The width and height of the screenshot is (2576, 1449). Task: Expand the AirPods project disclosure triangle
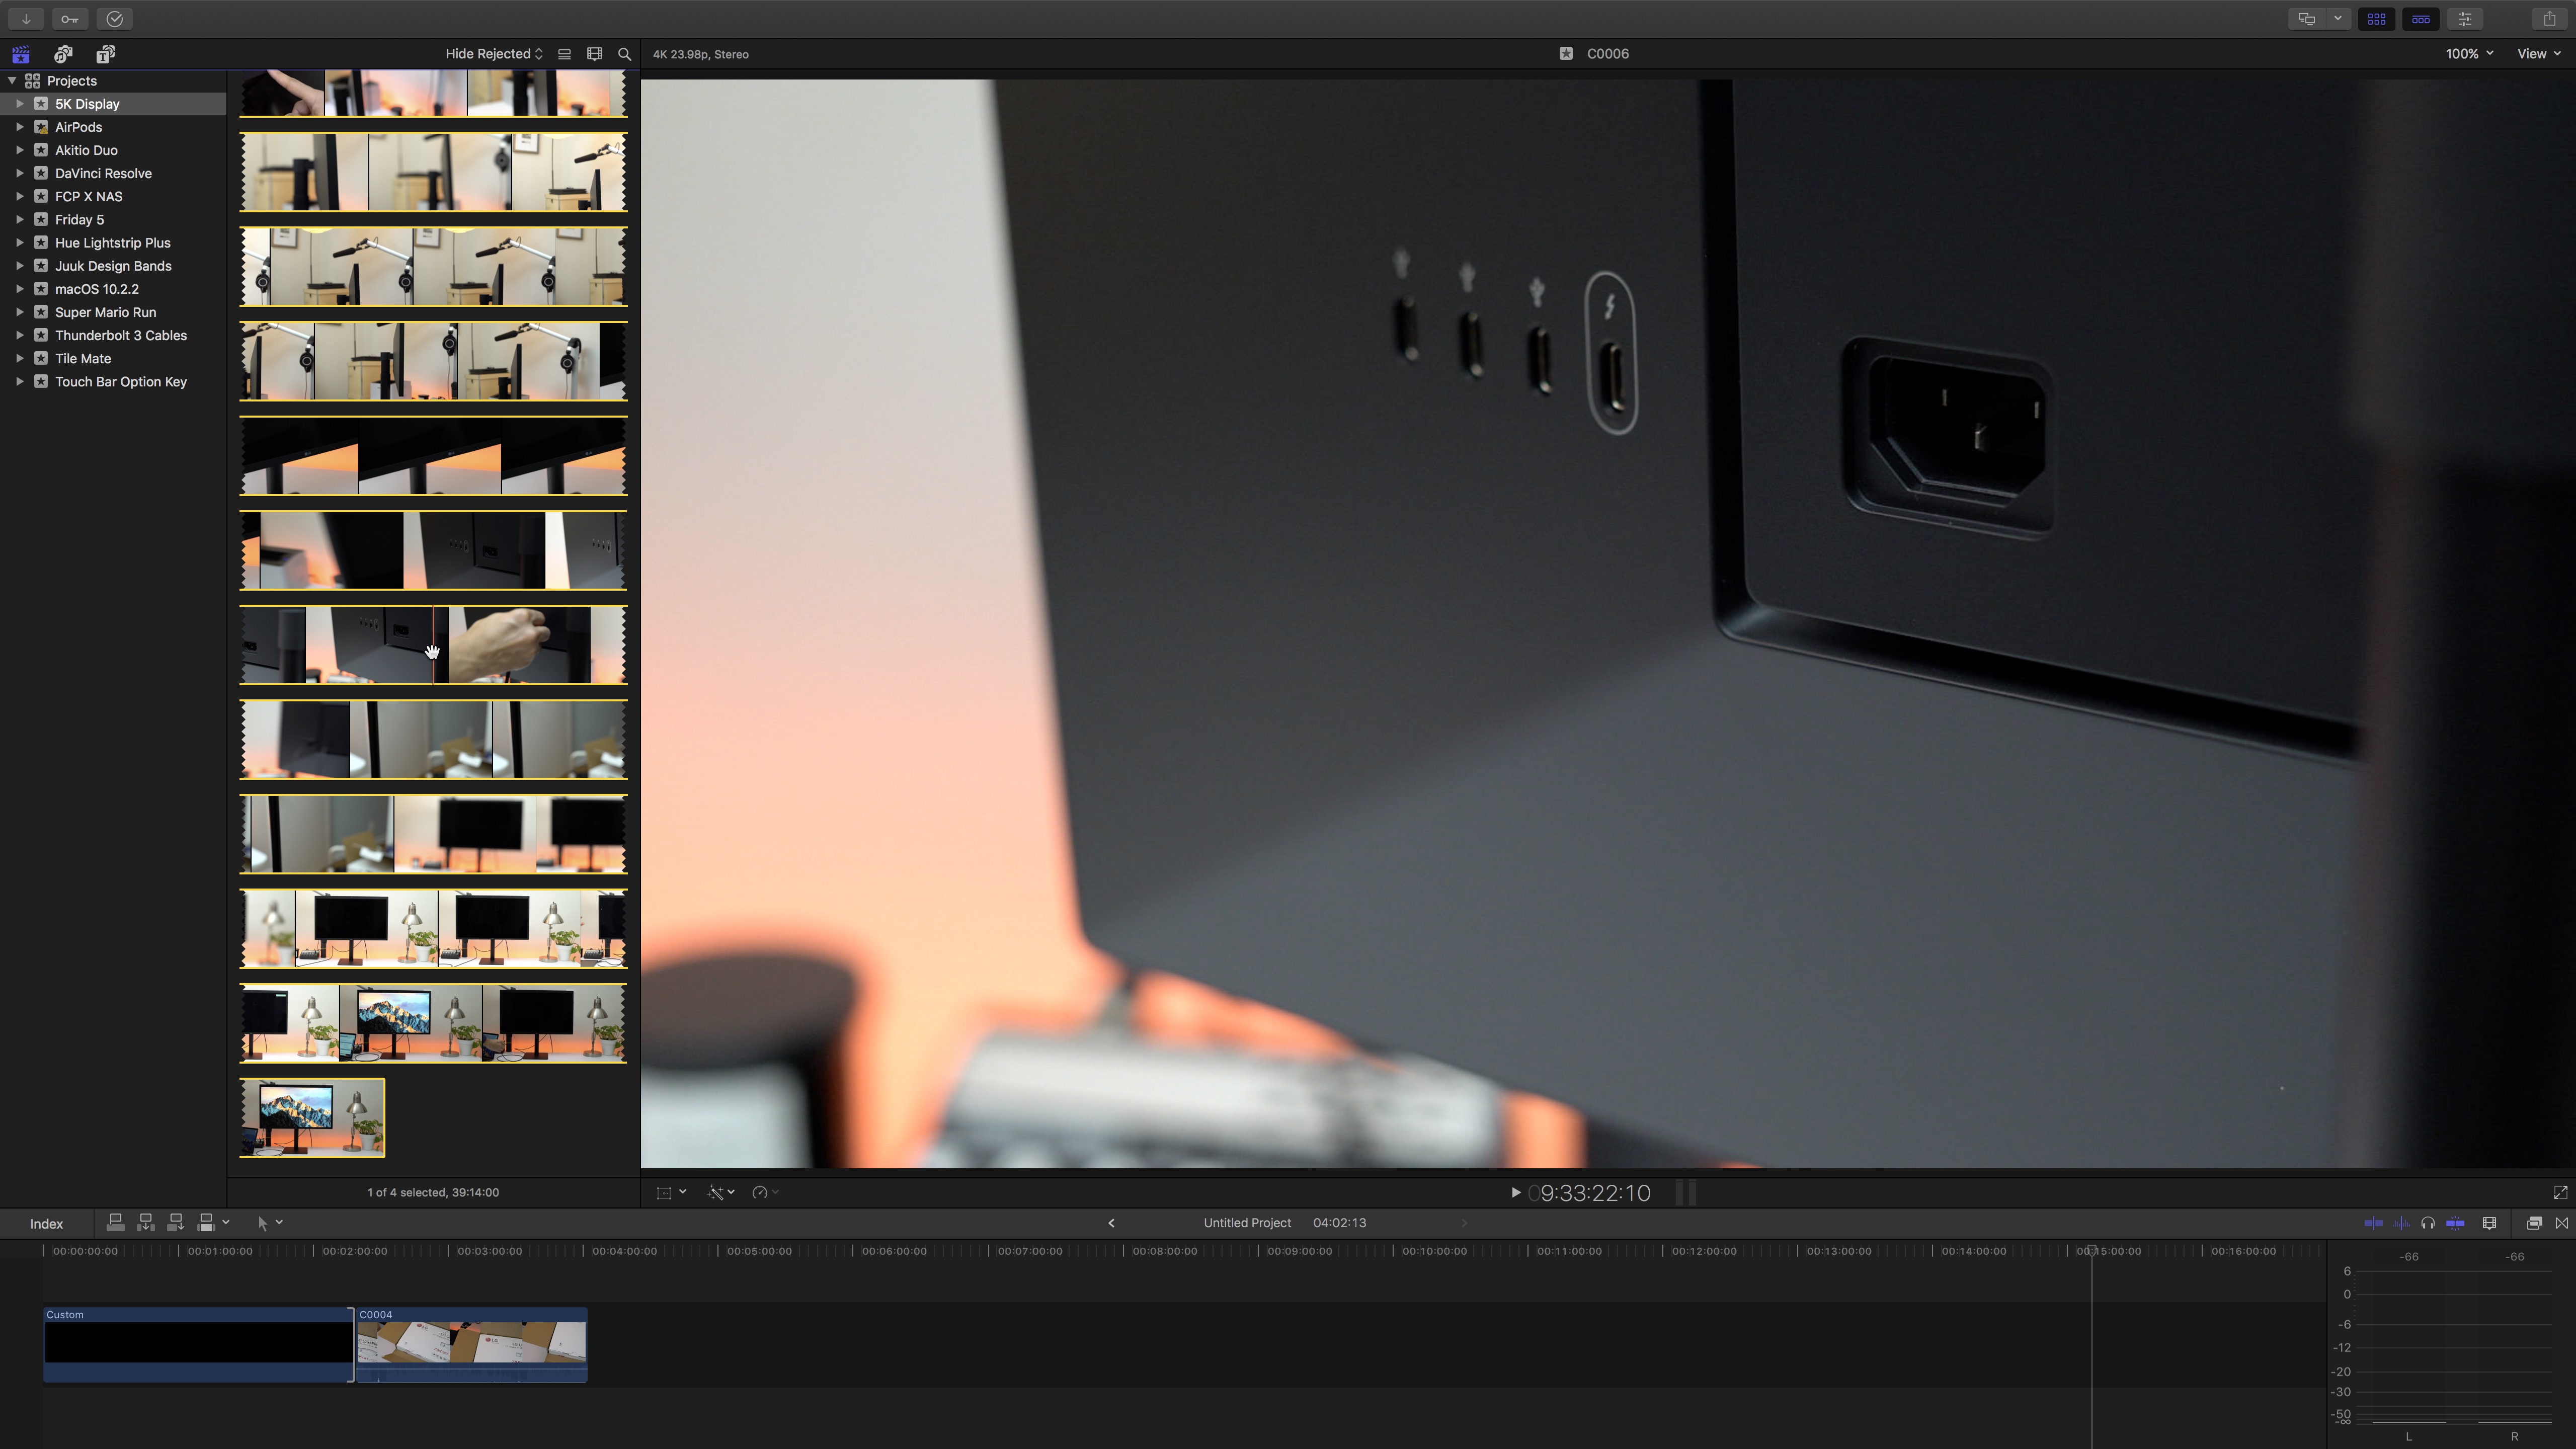(21, 127)
